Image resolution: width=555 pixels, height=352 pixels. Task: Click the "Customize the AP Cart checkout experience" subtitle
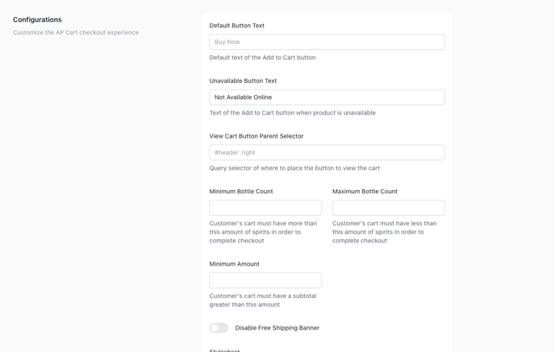tap(76, 33)
